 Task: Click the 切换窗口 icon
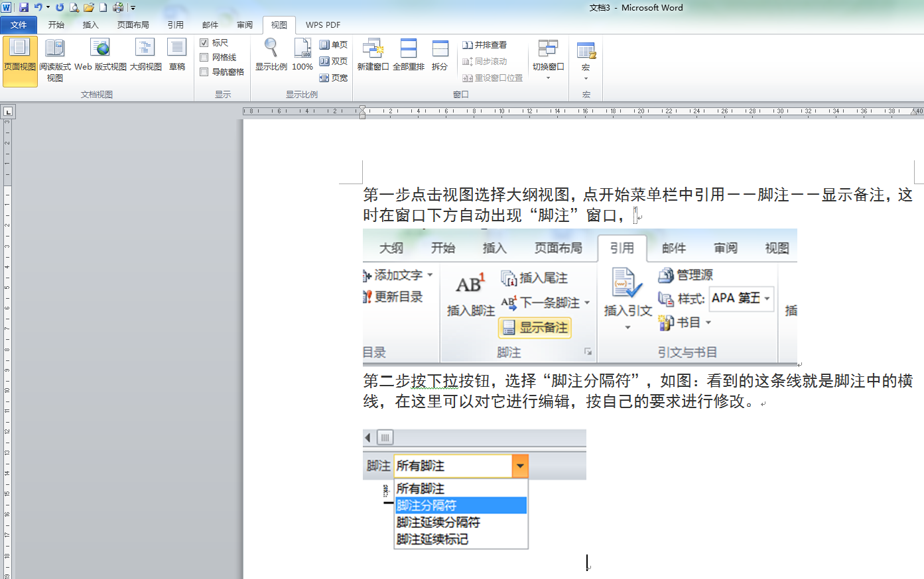coord(548,48)
